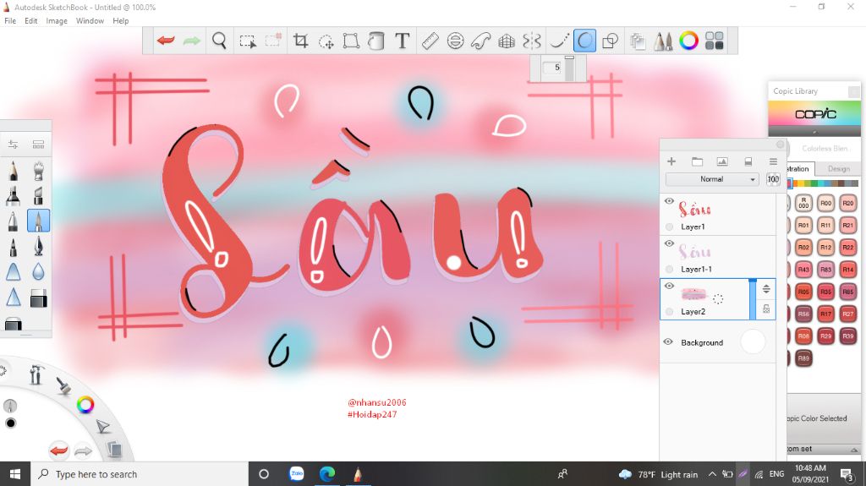Hide Layer1-1 with its eye icon
Viewport: 866px width, 486px height.
(669, 243)
